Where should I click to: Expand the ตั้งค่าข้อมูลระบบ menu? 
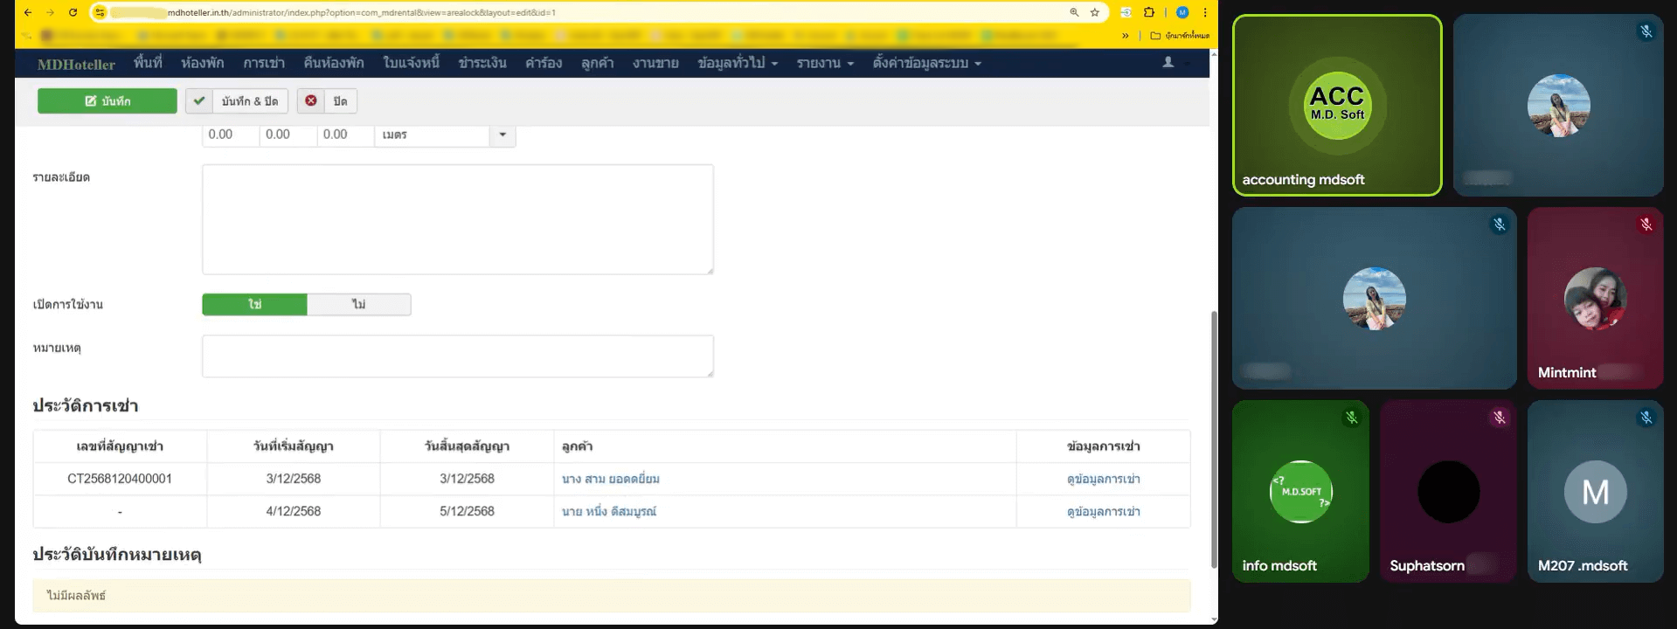pyautogui.click(x=926, y=63)
